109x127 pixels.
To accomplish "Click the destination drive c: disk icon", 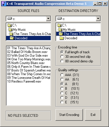I will coord(59,19).
